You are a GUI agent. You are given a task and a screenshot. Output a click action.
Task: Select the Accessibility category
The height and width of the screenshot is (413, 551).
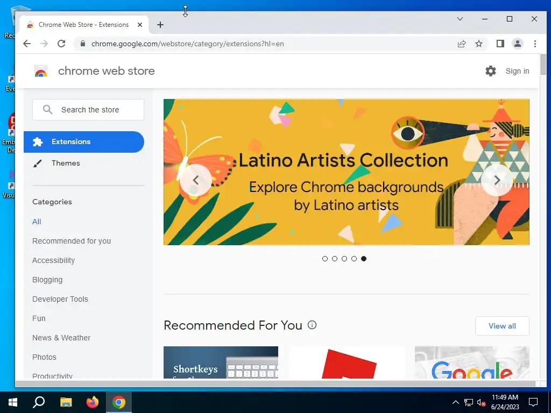53,260
